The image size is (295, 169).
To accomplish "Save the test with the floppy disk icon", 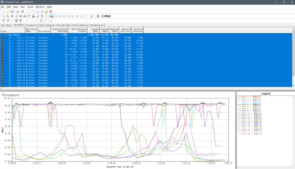I will click(x=12, y=11).
